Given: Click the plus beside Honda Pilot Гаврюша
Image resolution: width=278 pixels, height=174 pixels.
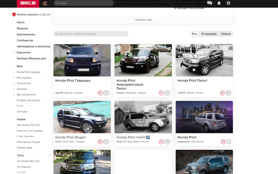Looking at the screenshot, I should coord(14,72).
